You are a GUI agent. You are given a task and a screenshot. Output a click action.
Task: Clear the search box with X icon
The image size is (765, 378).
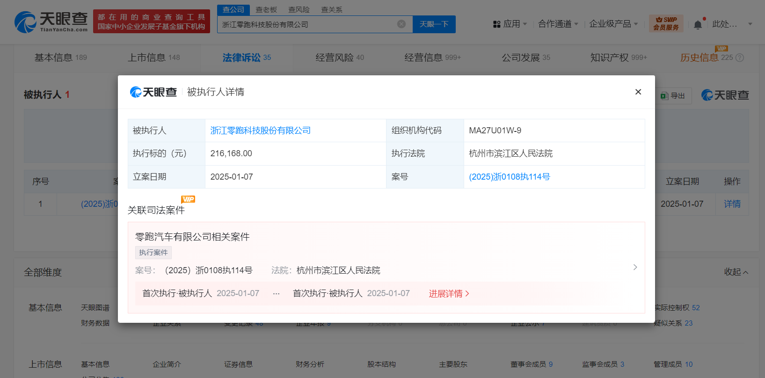click(401, 24)
